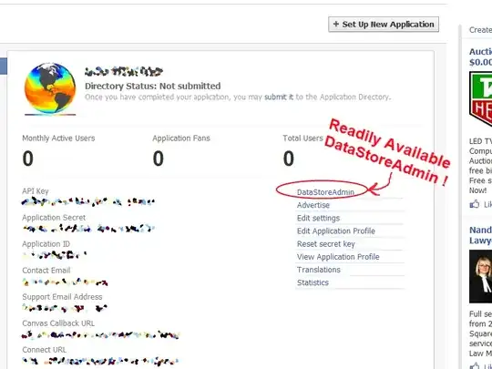Open View Application Profile link

338,257
